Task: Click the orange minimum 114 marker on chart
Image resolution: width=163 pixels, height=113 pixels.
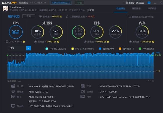Action: coord(9,71)
